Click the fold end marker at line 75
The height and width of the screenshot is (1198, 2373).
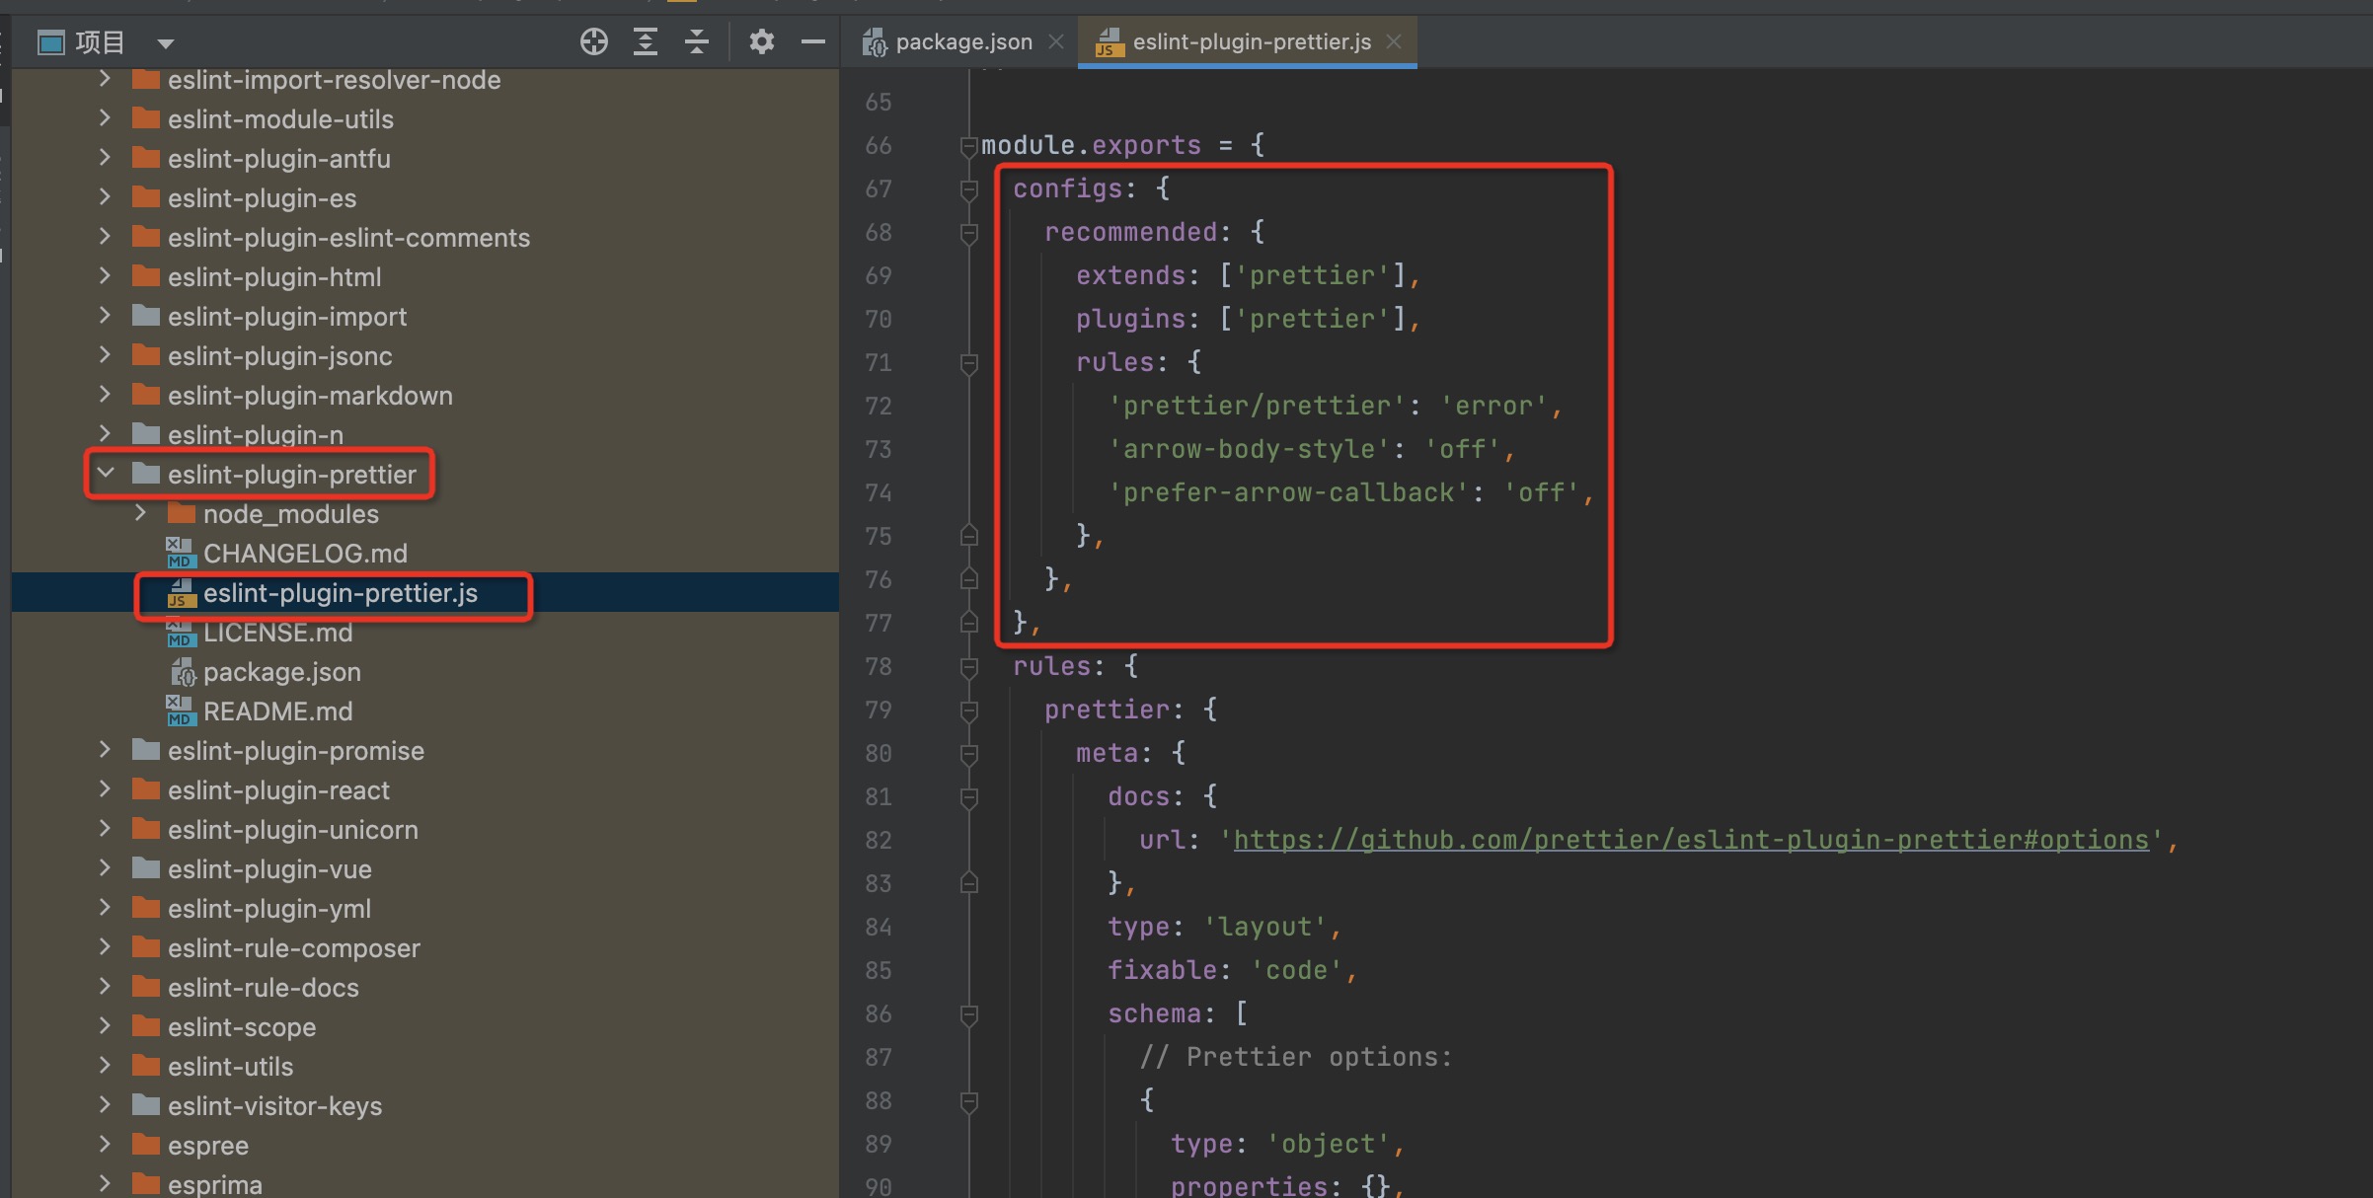[x=969, y=535]
